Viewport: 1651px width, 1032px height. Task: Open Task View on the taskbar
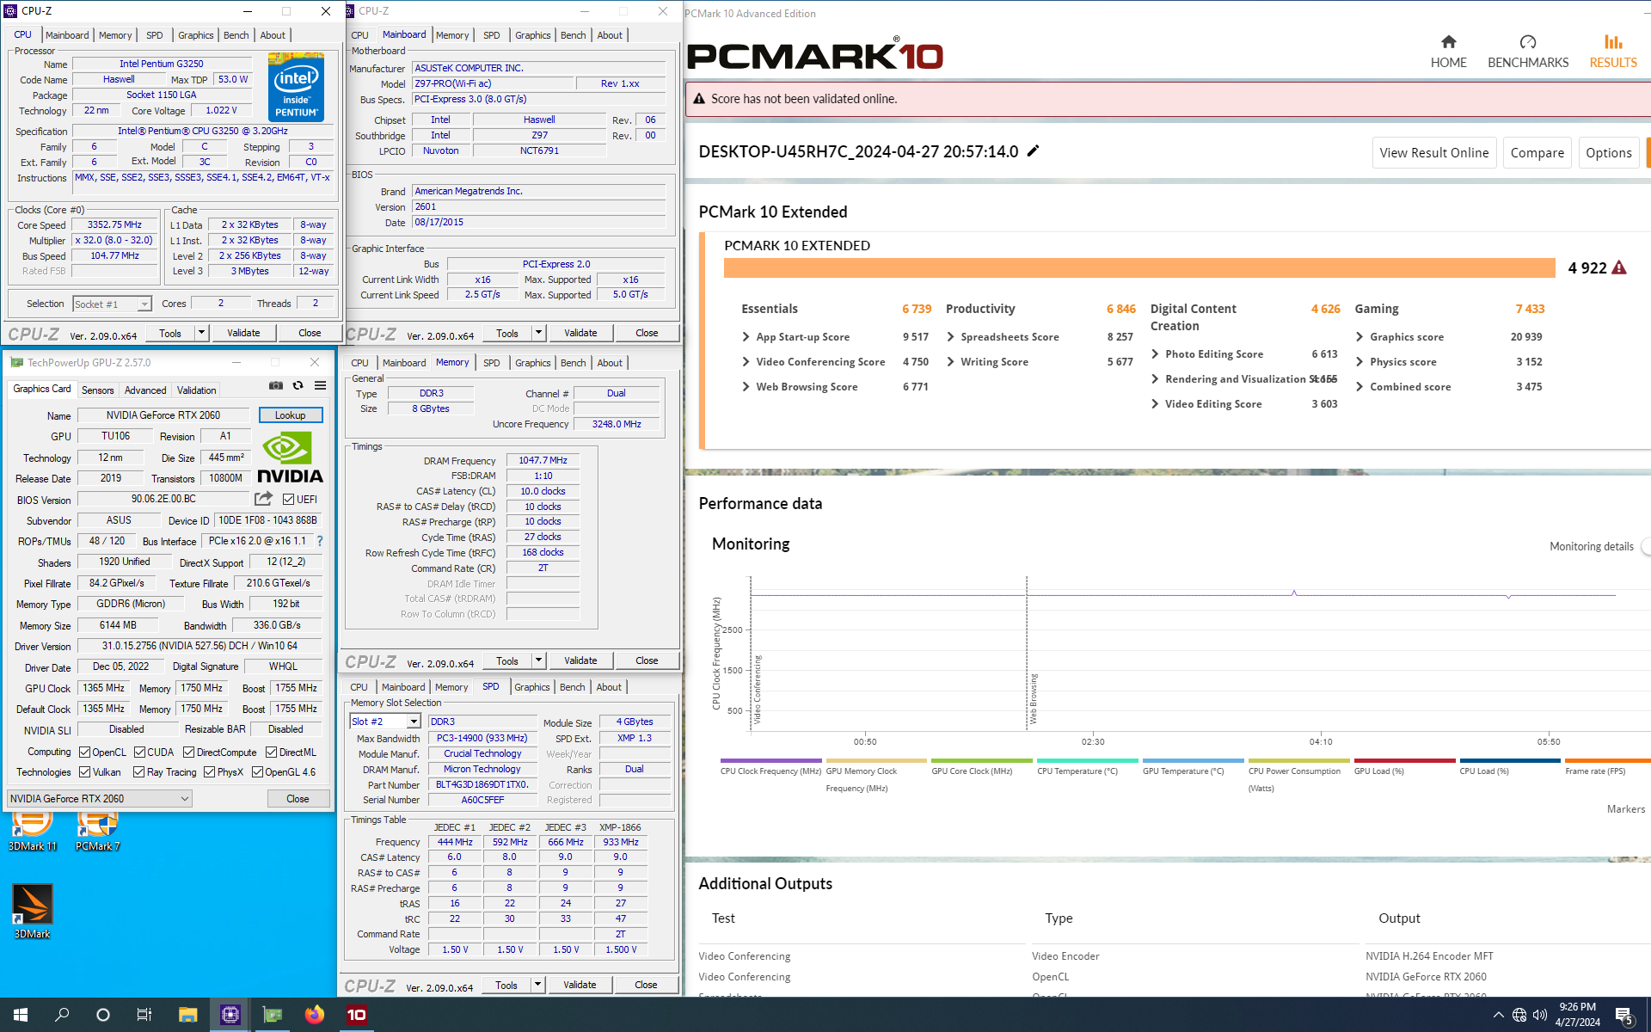coord(144,1015)
